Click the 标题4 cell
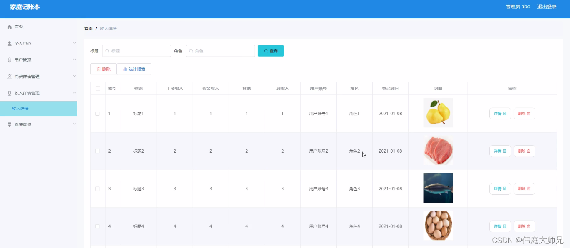 coord(138,226)
